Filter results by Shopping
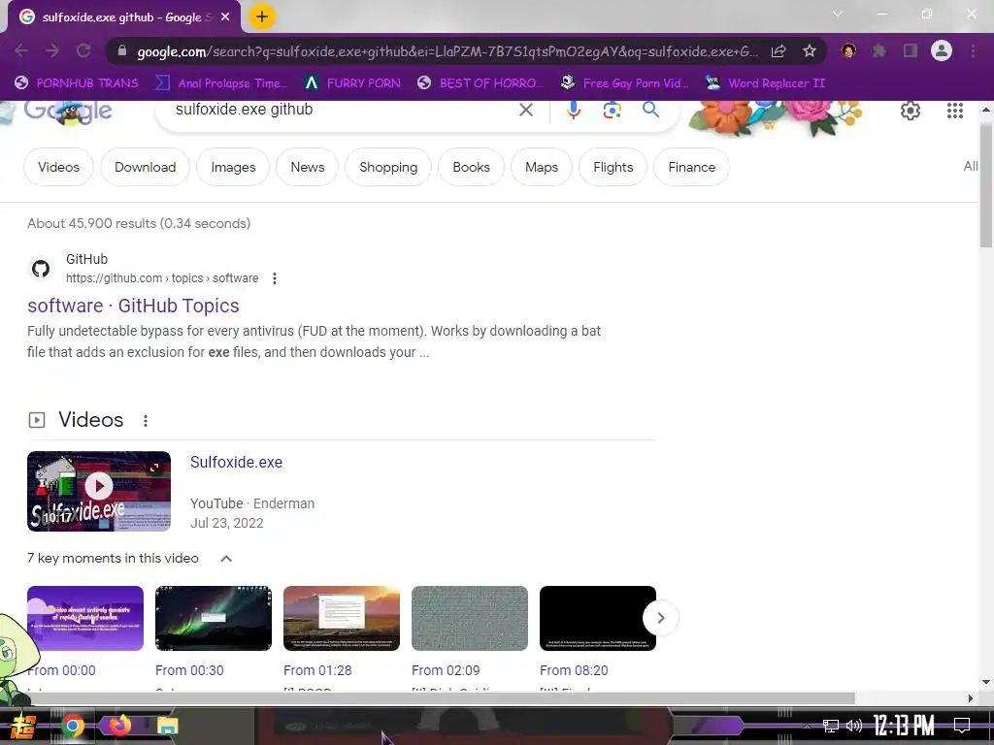 tap(388, 167)
